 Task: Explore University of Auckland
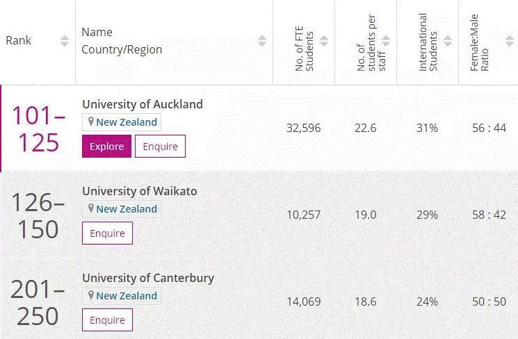tap(106, 147)
